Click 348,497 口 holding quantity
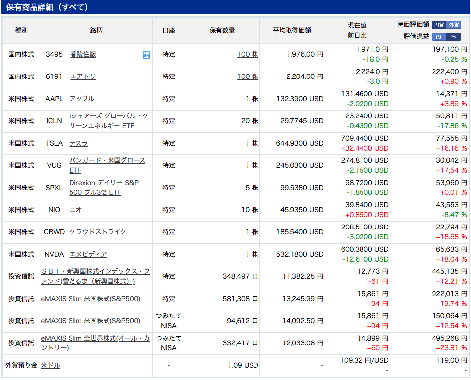Image resolution: width=471 pixels, height=380 pixels. (x=240, y=276)
